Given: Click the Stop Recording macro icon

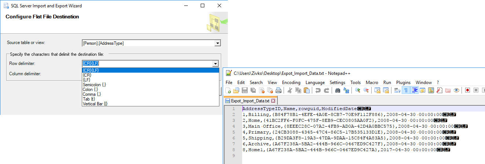Looking at the screenshot, I should pyautogui.click(x=476, y=90).
